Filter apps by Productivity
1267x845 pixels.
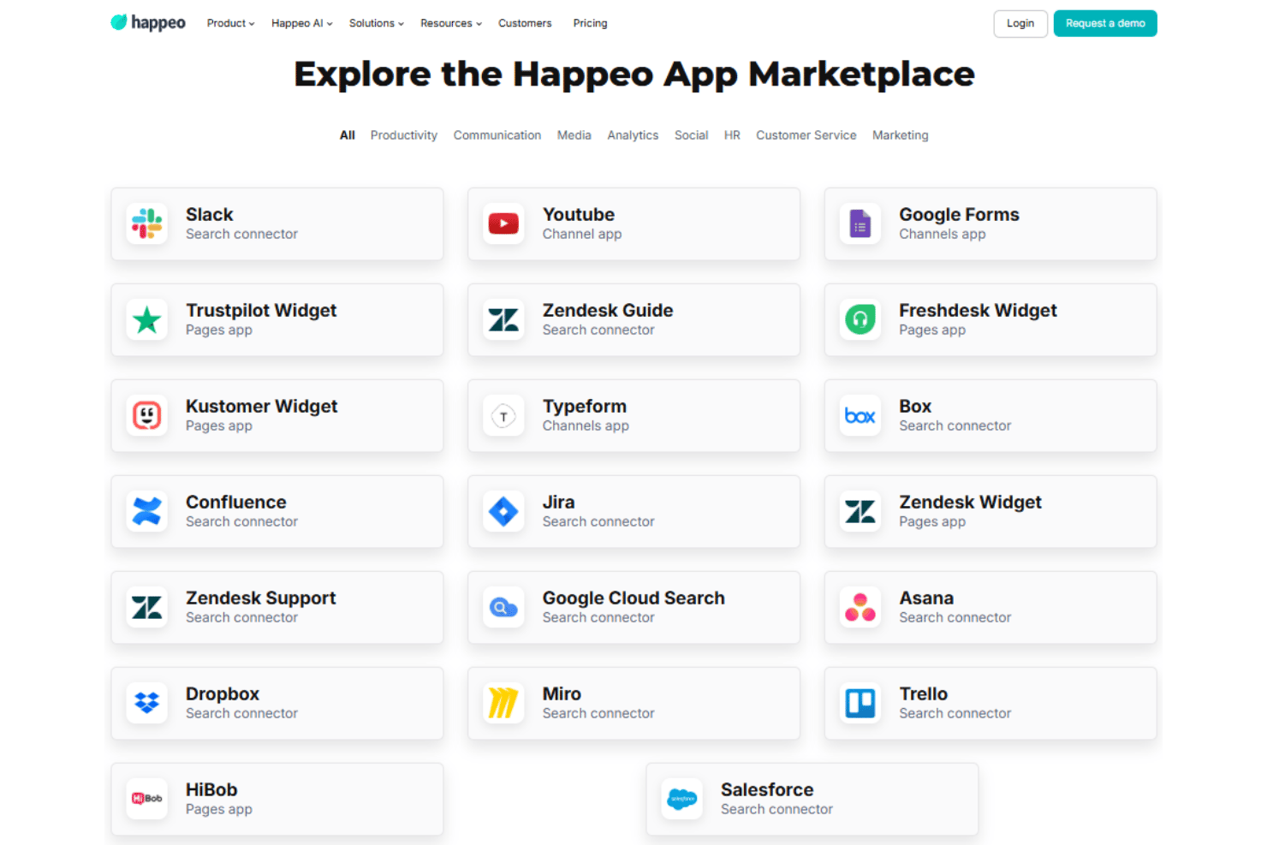pos(404,135)
